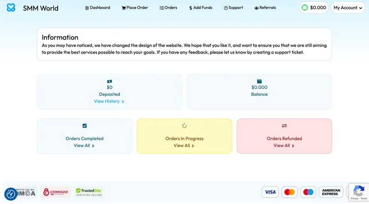Click the reCAPTCHA badge
Screen dimensions: 369x204
click(359, 192)
